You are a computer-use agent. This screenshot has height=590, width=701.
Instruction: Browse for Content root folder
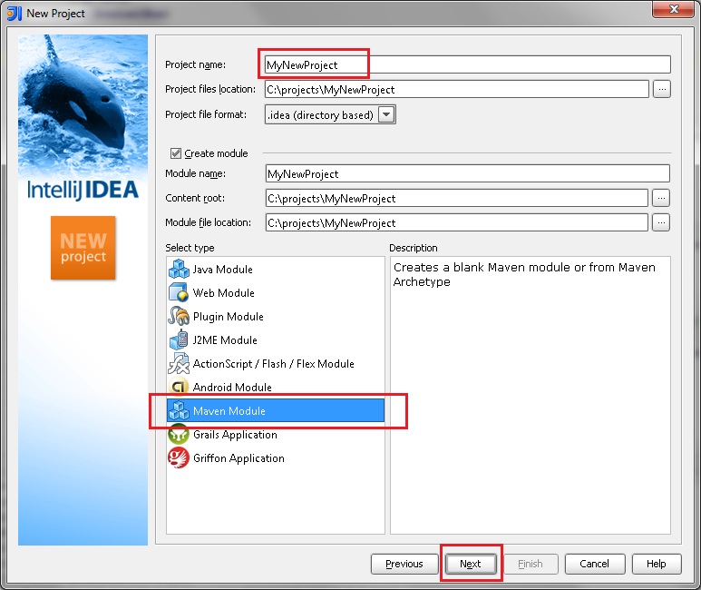point(661,198)
